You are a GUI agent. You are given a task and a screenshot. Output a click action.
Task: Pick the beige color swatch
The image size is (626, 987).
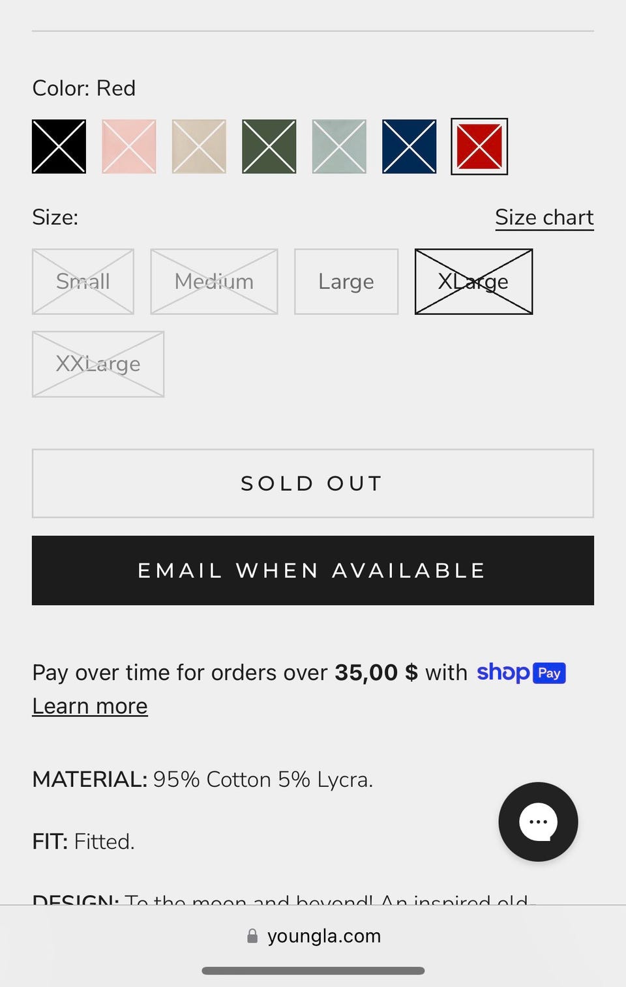pos(199,147)
